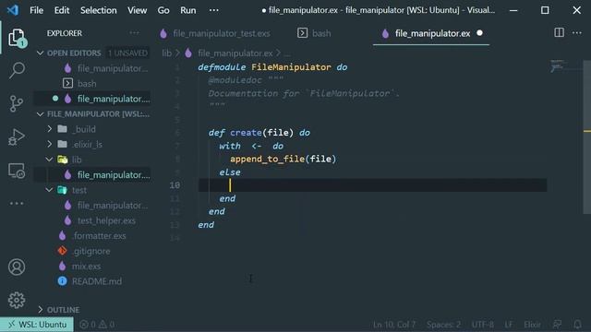The width and height of the screenshot is (591, 332).
Task: Open the Run menu
Action: pos(188,10)
